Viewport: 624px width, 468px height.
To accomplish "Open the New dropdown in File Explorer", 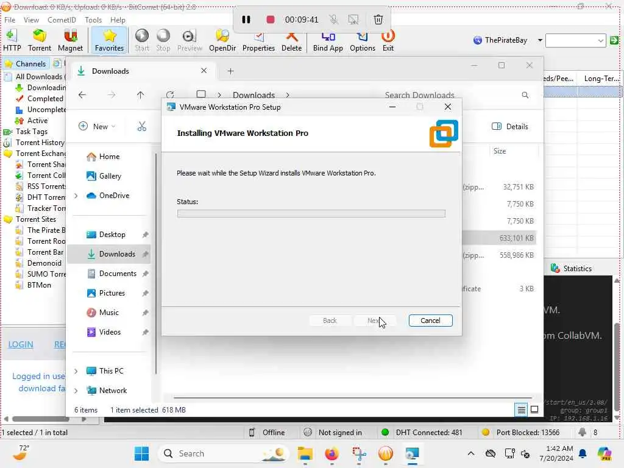I will click(x=97, y=127).
